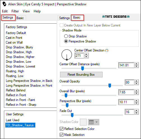
Task: Click the Alien Skin logo icon
Action: tap(4, 4)
